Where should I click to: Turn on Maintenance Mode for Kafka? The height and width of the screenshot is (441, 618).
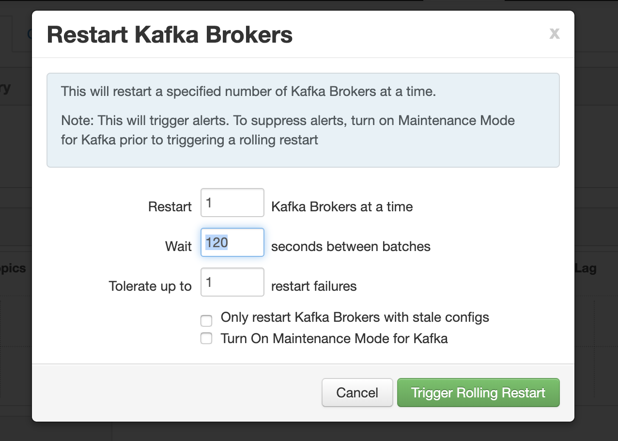pyautogui.click(x=206, y=338)
